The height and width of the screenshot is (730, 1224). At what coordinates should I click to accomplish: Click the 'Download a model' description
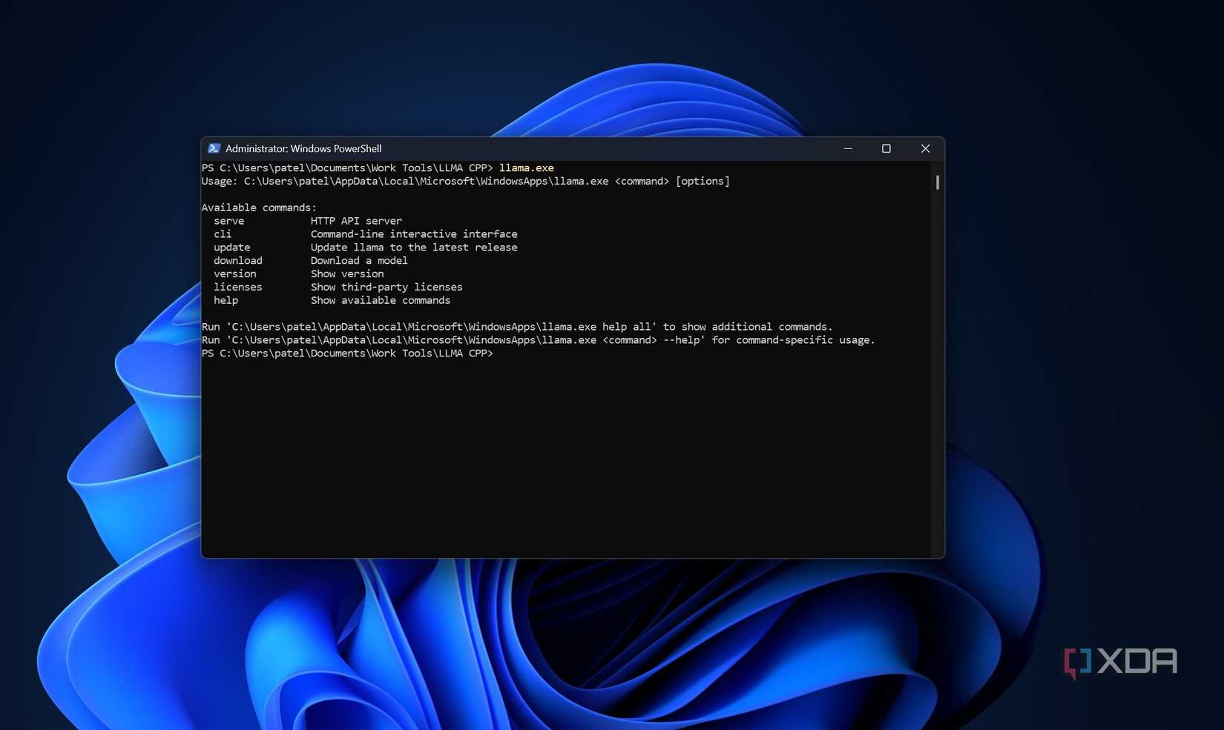pyautogui.click(x=359, y=261)
